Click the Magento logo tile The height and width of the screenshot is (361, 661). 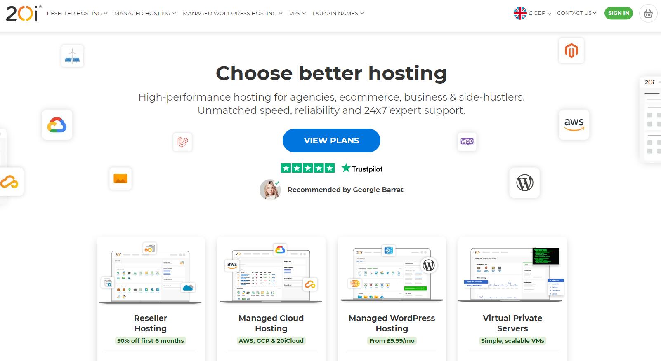click(571, 51)
